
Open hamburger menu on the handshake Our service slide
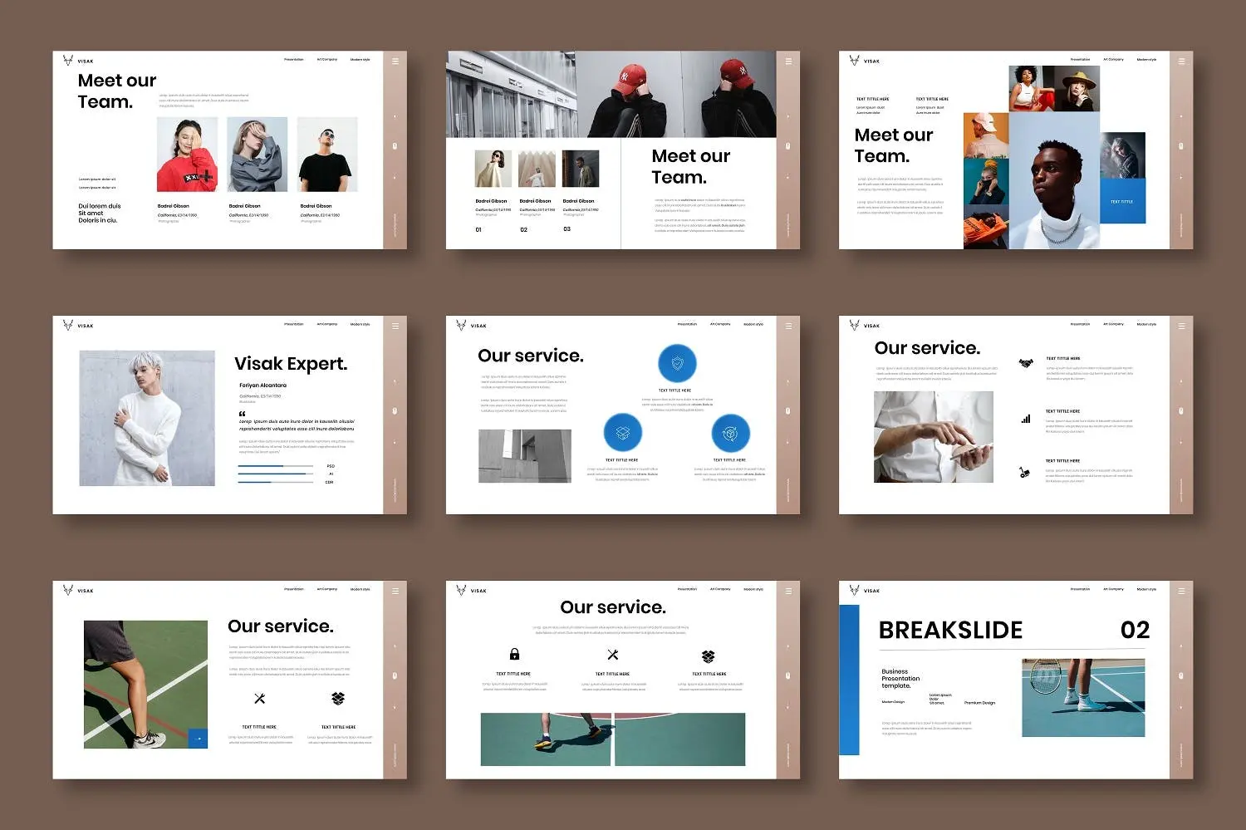(1181, 326)
